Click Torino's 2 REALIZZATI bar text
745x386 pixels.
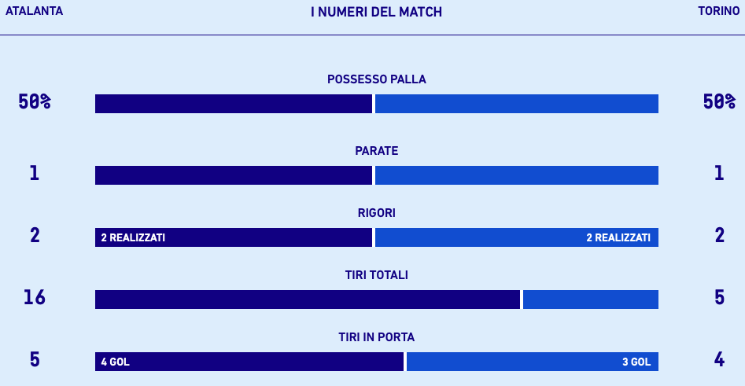618,237
